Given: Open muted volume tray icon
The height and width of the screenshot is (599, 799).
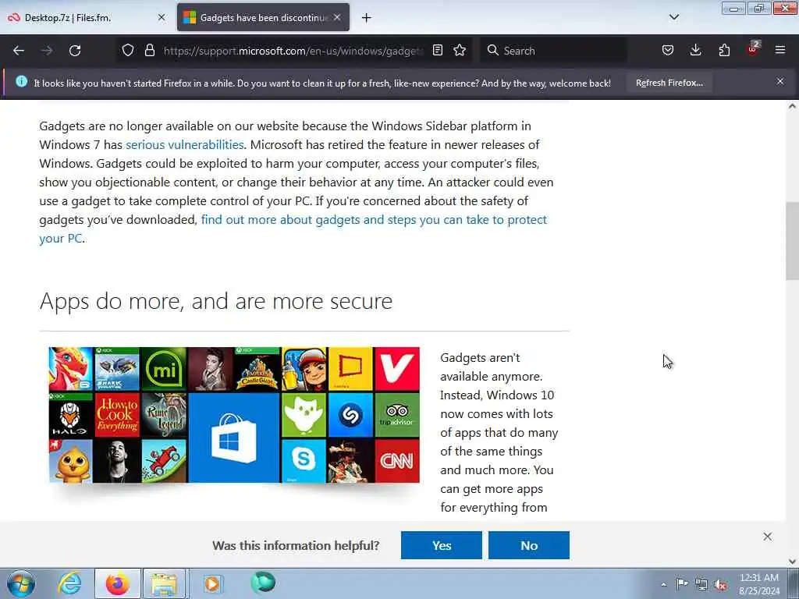Looking at the screenshot, I should (x=720, y=585).
